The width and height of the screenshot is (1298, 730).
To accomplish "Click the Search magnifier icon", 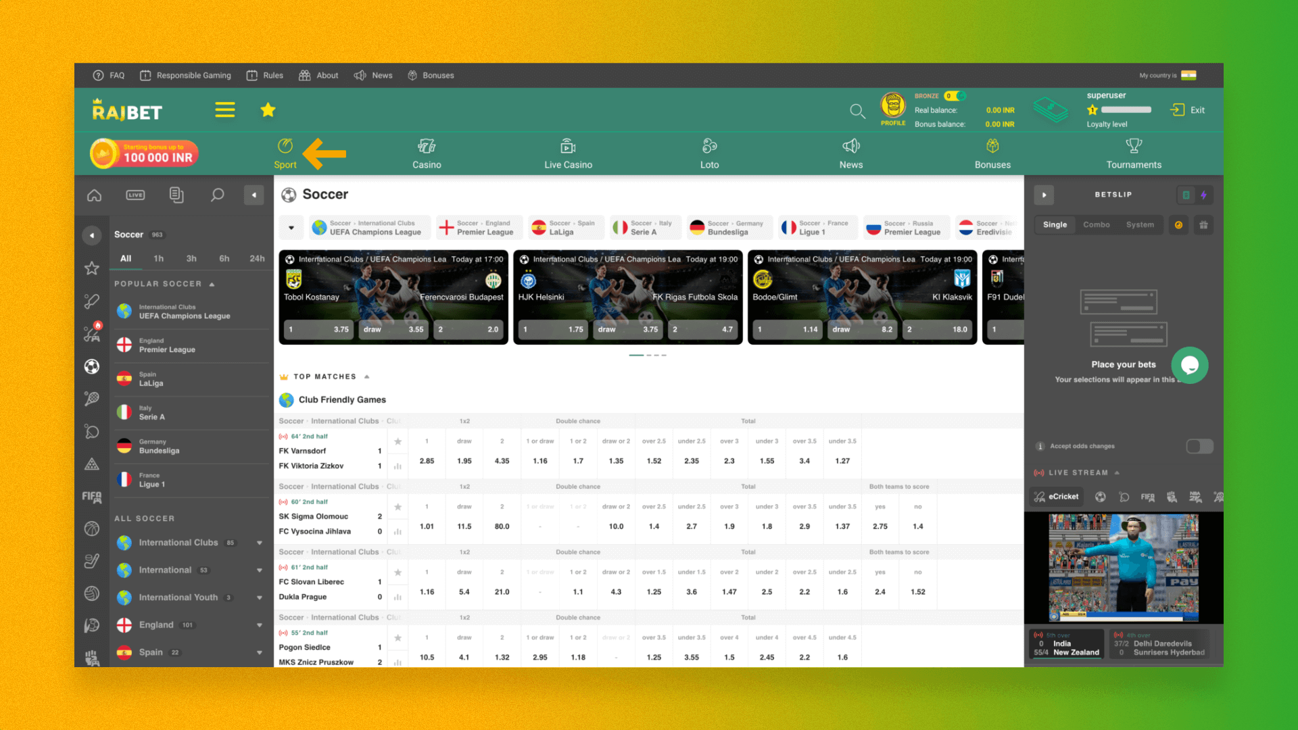I will [857, 109].
